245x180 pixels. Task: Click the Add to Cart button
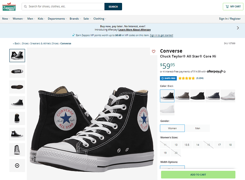(x=198, y=175)
